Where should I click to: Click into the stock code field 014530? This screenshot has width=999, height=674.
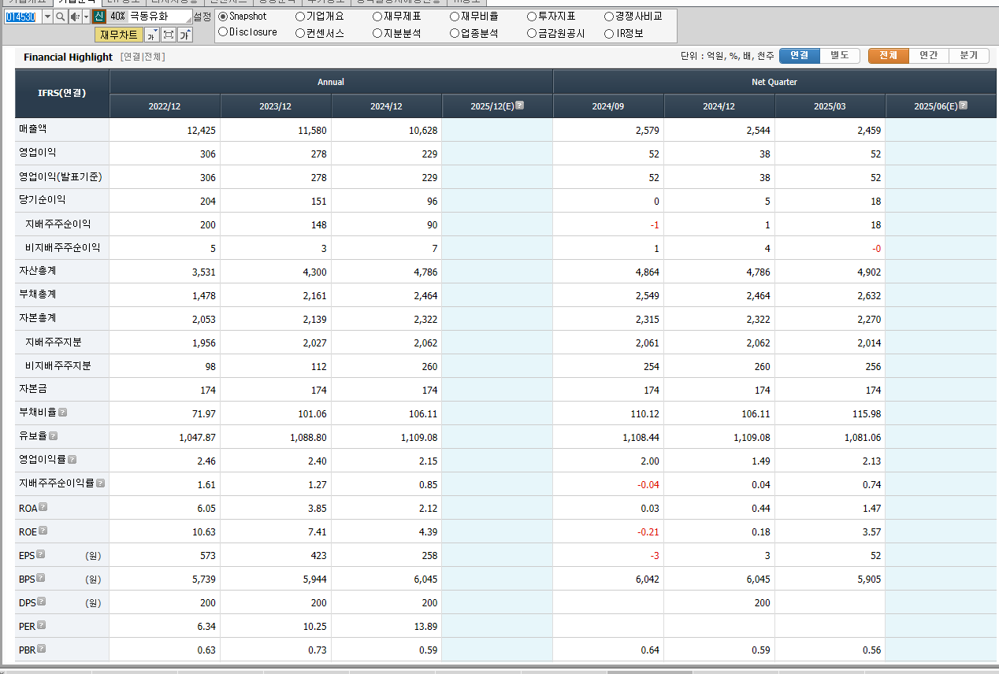click(22, 17)
